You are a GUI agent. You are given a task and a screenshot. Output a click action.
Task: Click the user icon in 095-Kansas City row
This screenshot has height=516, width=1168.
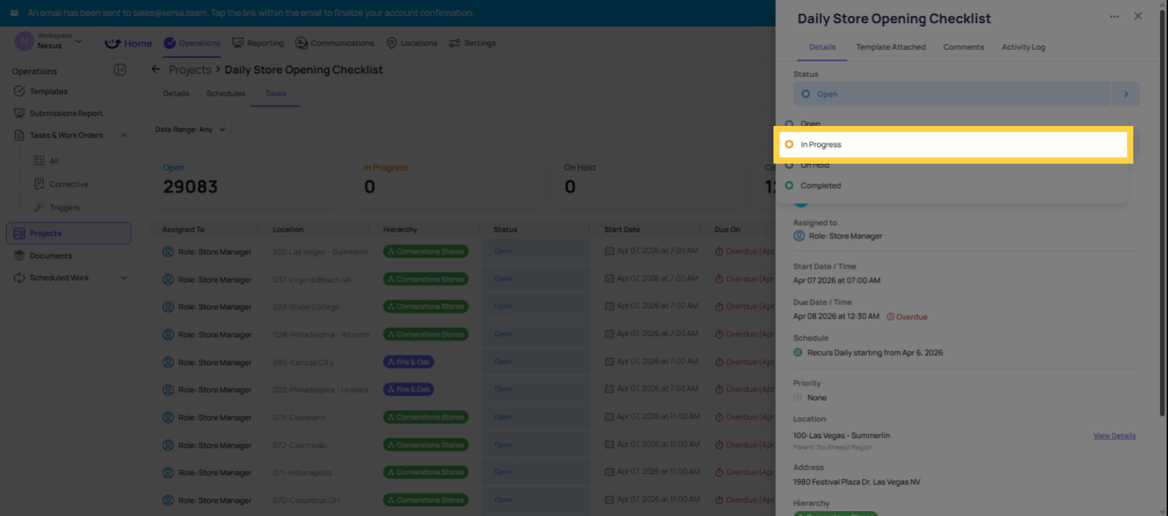click(x=168, y=363)
